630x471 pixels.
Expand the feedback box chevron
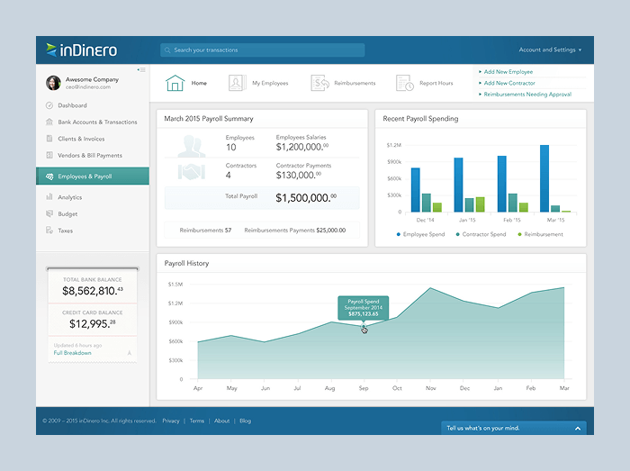578,429
